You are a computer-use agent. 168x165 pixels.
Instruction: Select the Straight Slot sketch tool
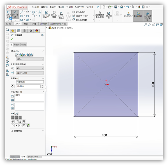point(22,20)
